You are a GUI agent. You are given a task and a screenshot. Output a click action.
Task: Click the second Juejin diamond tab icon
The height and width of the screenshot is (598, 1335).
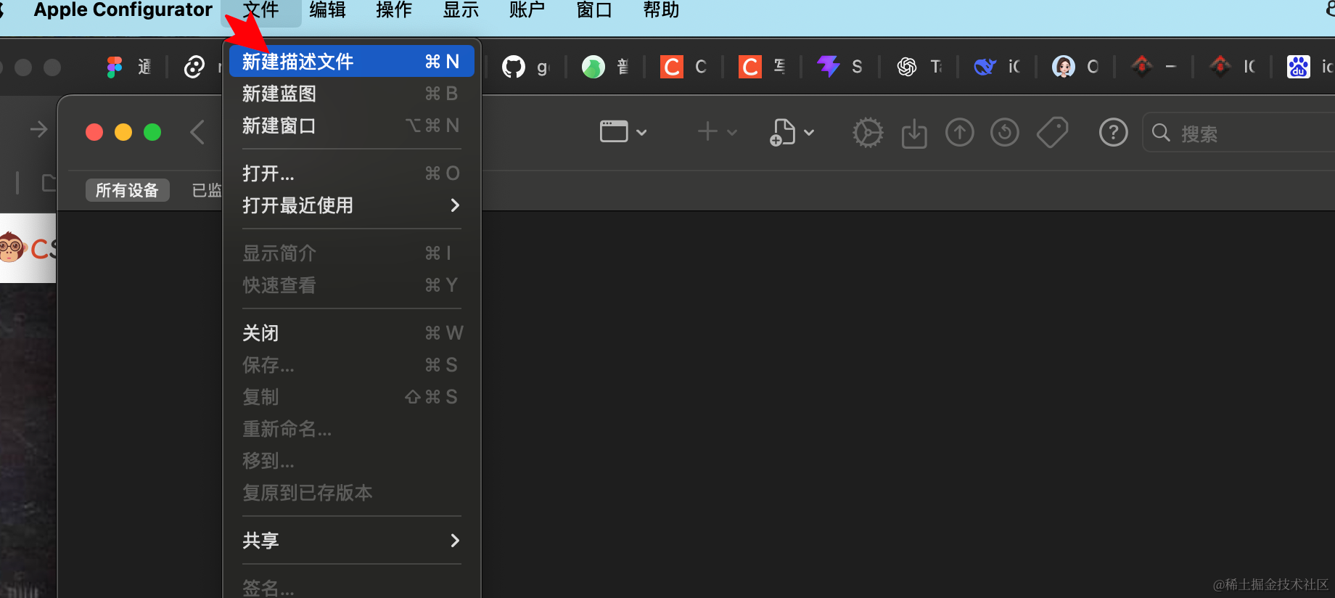1220,66
